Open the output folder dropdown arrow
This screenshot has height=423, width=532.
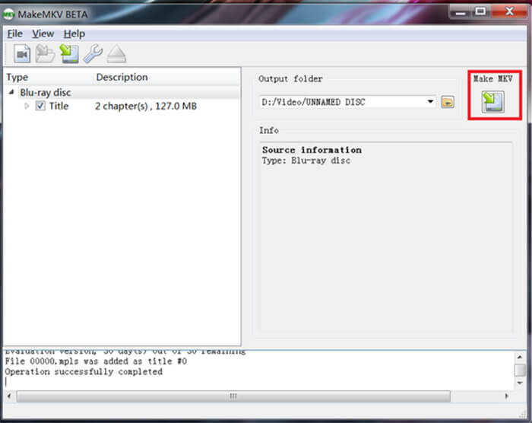click(430, 102)
